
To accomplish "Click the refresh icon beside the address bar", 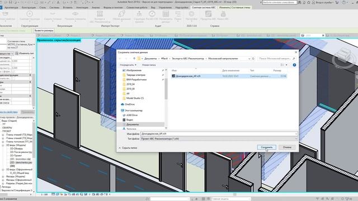I will click(253, 59).
